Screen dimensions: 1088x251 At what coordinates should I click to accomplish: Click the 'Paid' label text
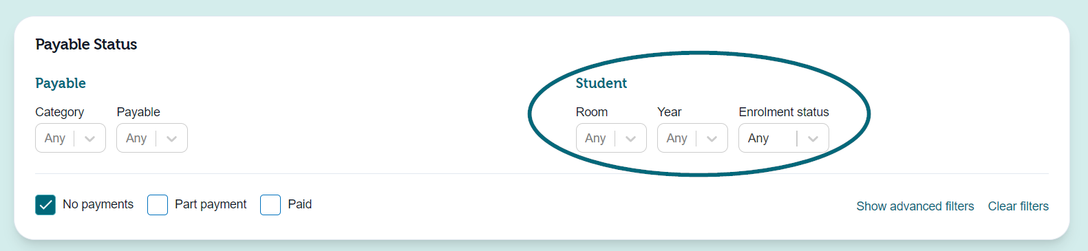tap(300, 204)
